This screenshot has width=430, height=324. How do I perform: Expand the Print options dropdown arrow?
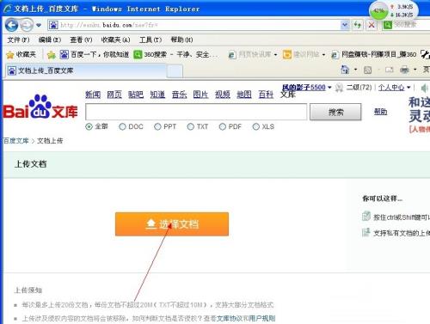pyautogui.click(x=415, y=70)
